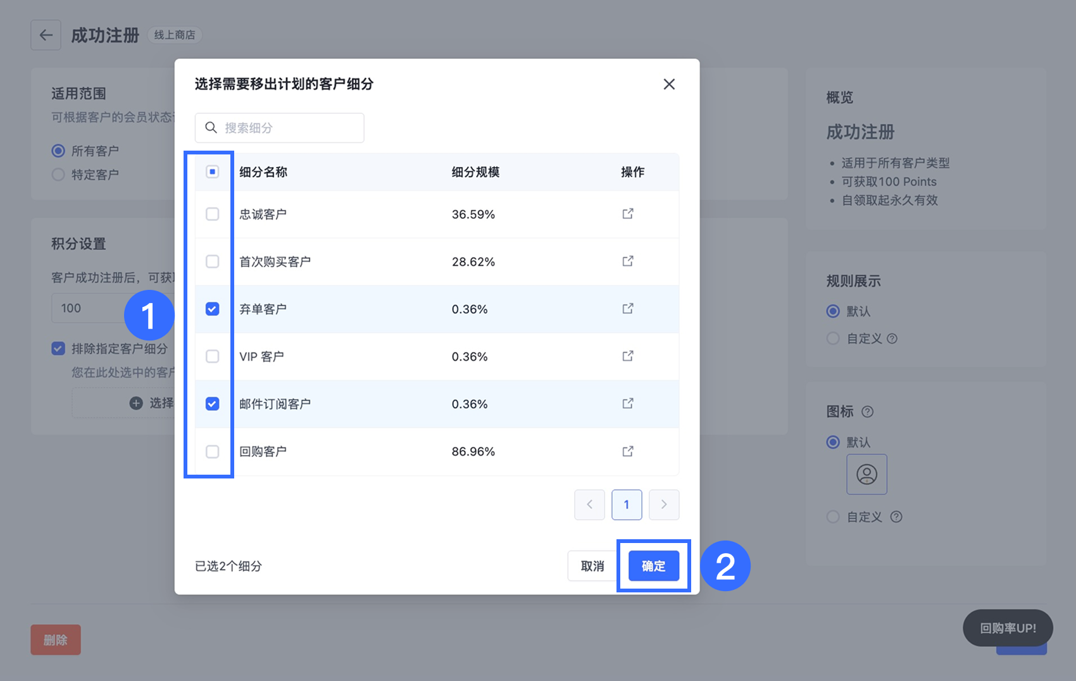Cancel with the 取消 button
This screenshot has width=1076, height=681.
pos(592,566)
